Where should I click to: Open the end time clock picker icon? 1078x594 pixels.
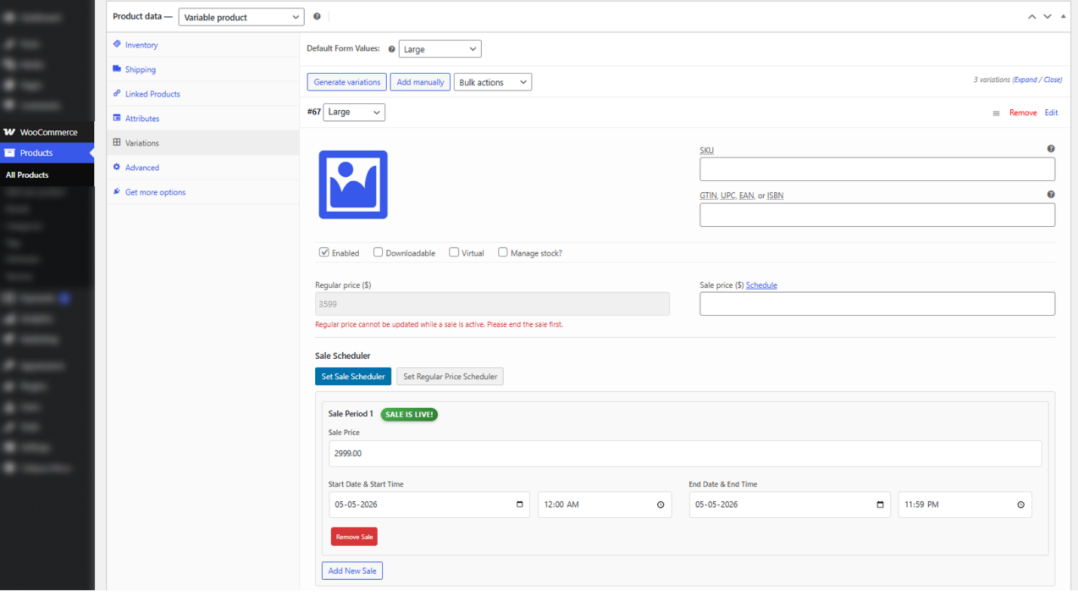click(x=1021, y=505)
